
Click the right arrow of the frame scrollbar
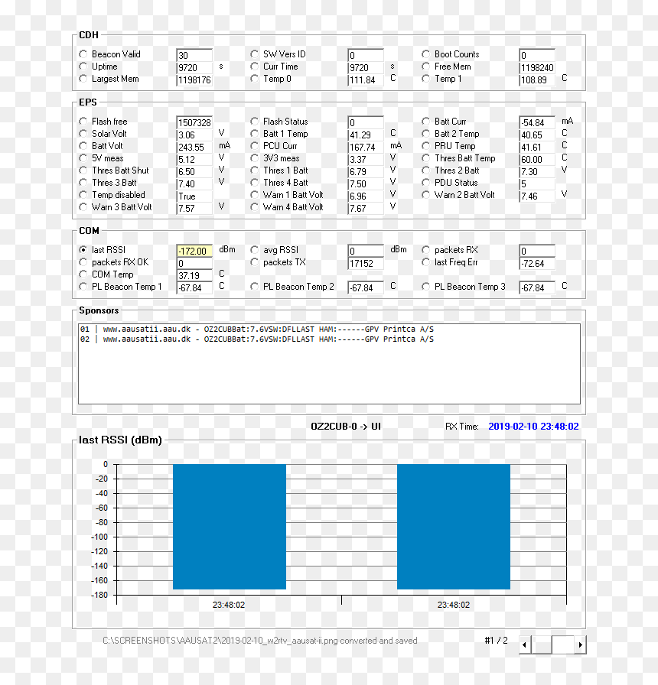pos(580,644)
